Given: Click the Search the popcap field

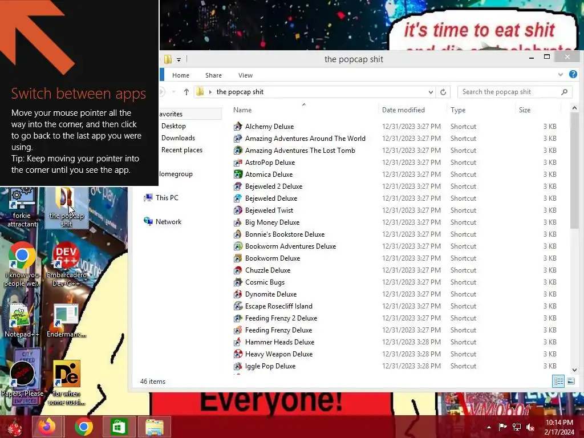Looking at the screenshot, I should [x=515, y=92].
